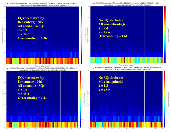Click the white vertical line in panel A
Image resolution: width=171 pixels, height=132 pixels.
pyautogui.click(x=61, y=35)
